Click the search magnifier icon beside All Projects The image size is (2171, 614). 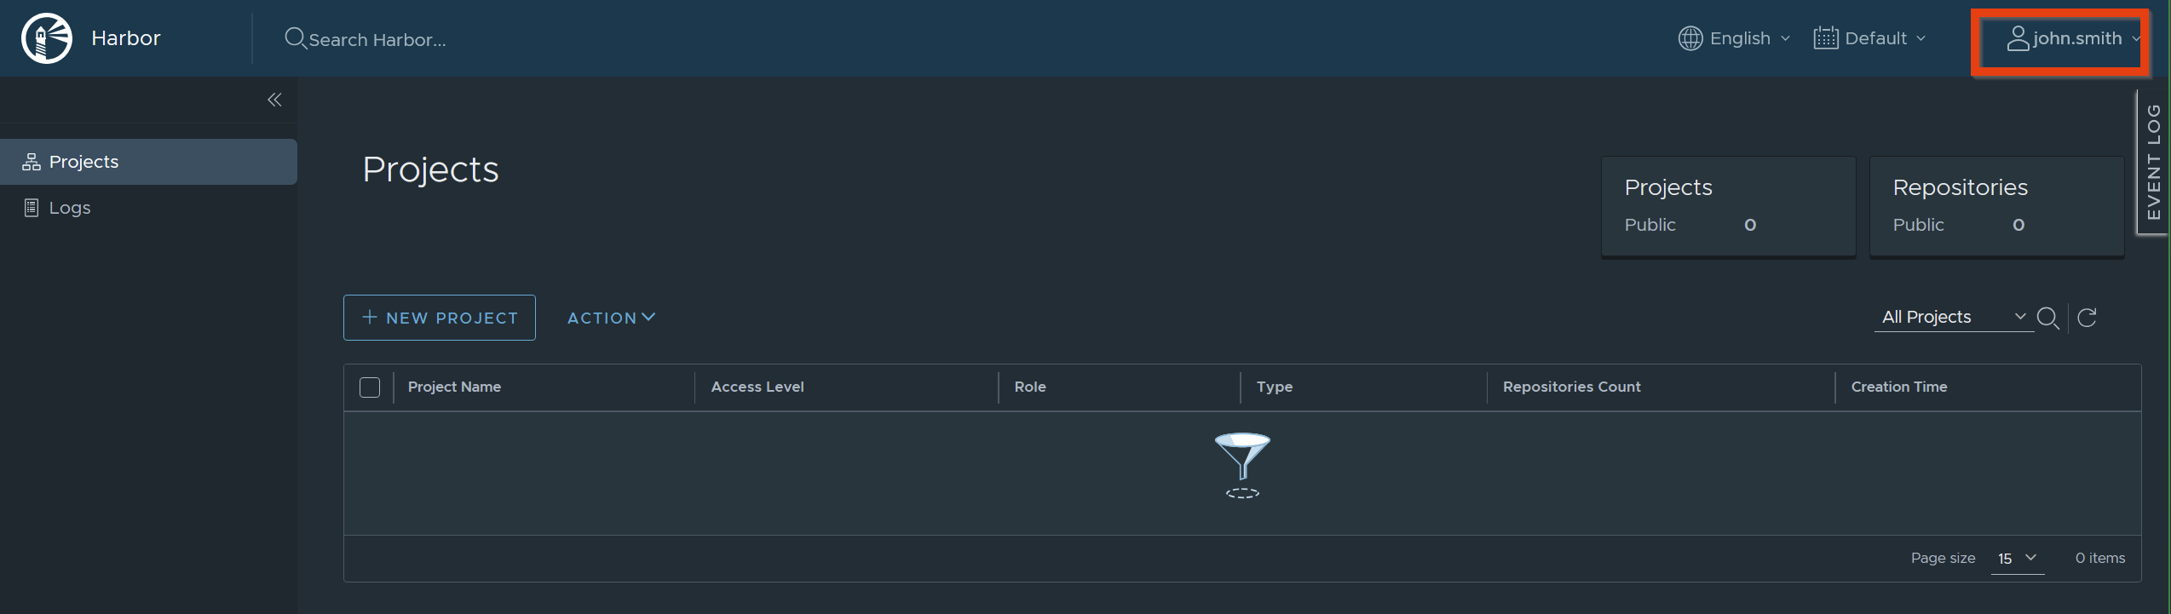(2047, 318)
